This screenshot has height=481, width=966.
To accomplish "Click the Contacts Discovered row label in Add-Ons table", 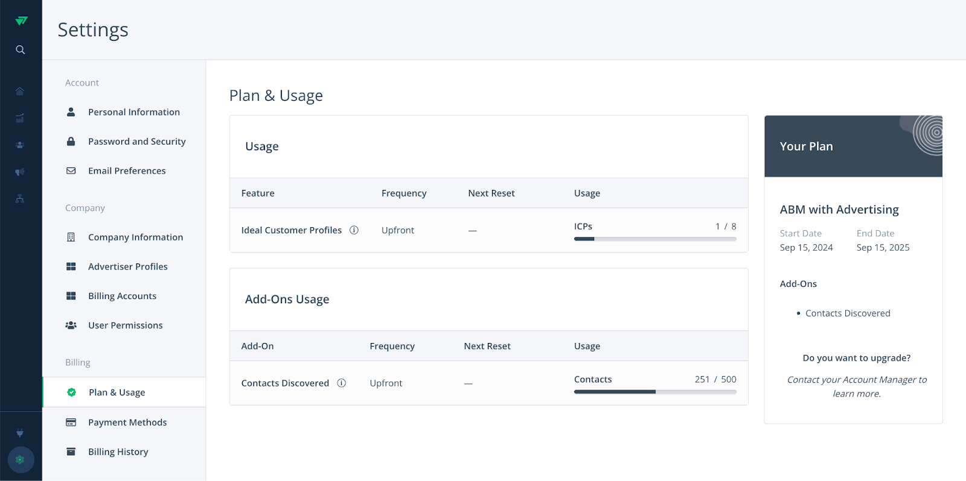I will tap(285, 383).
